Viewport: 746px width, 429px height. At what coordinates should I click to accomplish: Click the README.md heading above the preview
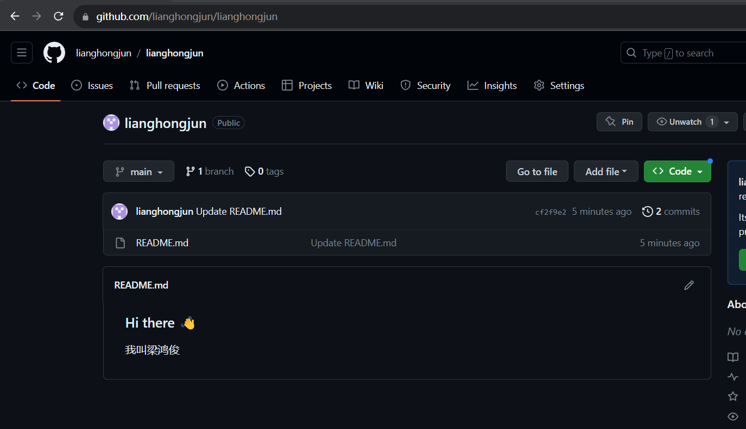coord(141,285)
